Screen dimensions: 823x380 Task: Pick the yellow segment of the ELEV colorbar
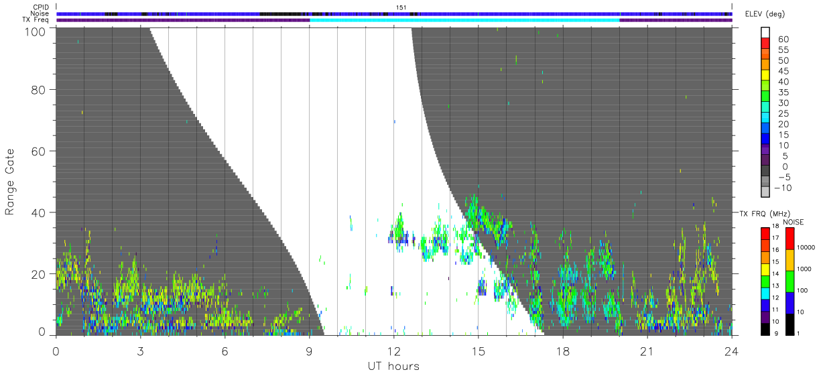tap(765, 76)
